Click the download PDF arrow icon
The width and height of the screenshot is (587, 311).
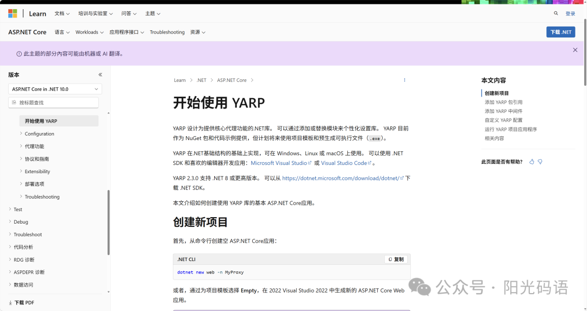click(x=10, y=303)
